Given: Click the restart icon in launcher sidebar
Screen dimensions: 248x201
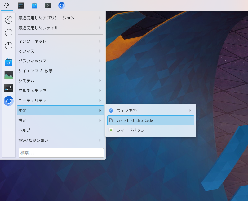Looking at the screenshot, I should [x=9, y=33].
